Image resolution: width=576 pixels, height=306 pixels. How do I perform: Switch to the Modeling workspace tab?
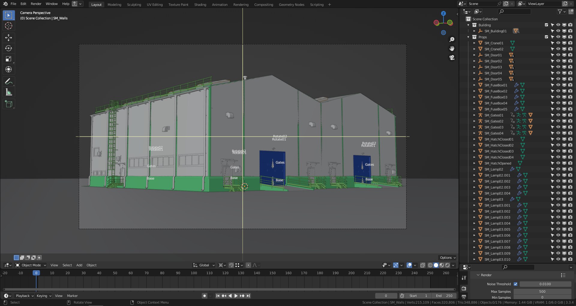point(114,5)
